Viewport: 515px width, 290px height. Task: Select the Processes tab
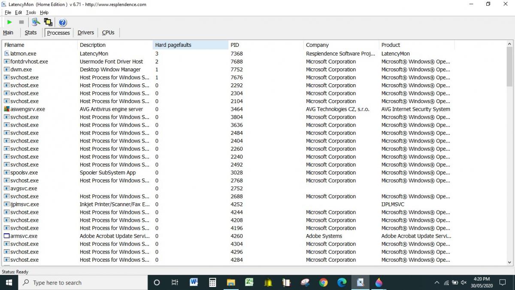coord(58,33)
